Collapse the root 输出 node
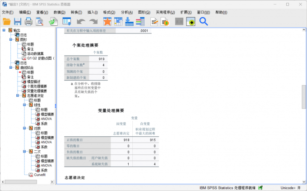 point(4,30)
